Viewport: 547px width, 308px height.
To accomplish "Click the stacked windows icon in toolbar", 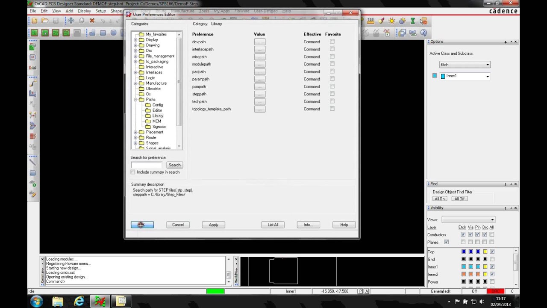I will coord(402,33).
